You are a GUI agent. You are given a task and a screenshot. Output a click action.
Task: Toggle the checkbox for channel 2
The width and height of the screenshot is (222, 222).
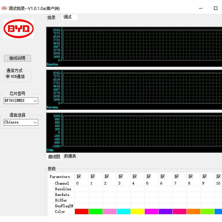(107, 176)
